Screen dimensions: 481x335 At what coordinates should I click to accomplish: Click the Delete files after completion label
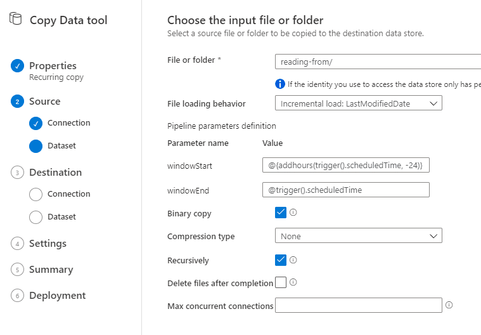[221, 283]
